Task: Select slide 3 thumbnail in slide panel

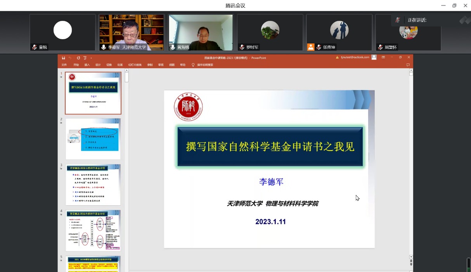Action: click(x=93, y=185)
